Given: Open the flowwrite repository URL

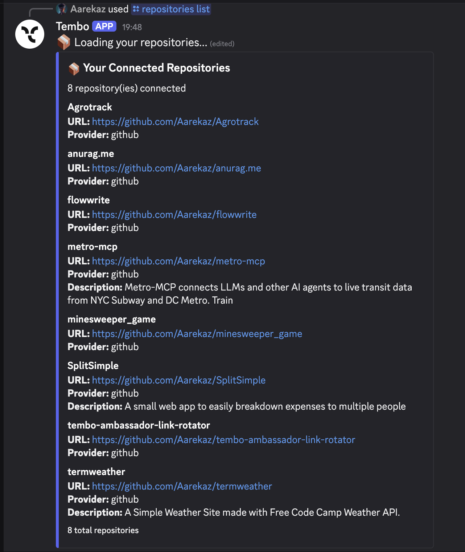Looking at the screenshot, I should pyautogui.click(x=174, y=215).
